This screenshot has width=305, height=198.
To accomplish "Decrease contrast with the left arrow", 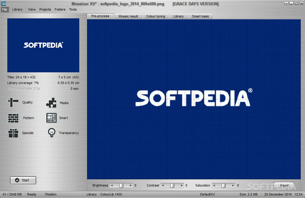I will (x=163, y=186).
